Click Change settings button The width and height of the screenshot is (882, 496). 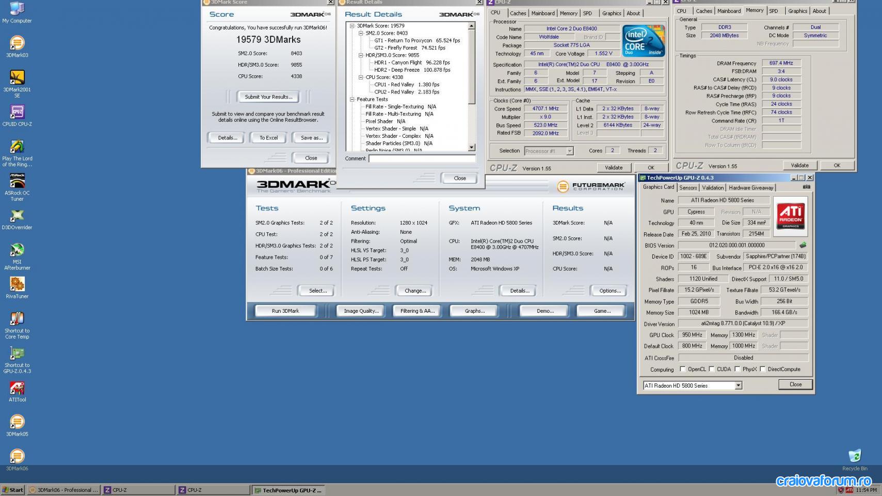(415, 291)
